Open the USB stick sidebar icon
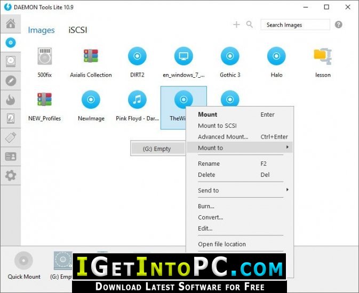Viewport: 359px width, 293px height. tap(11, 137)
